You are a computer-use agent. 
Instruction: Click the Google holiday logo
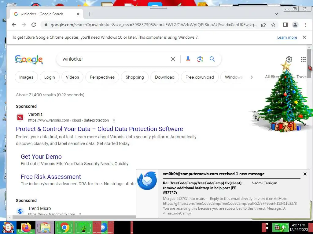click(x=28, y=59)
